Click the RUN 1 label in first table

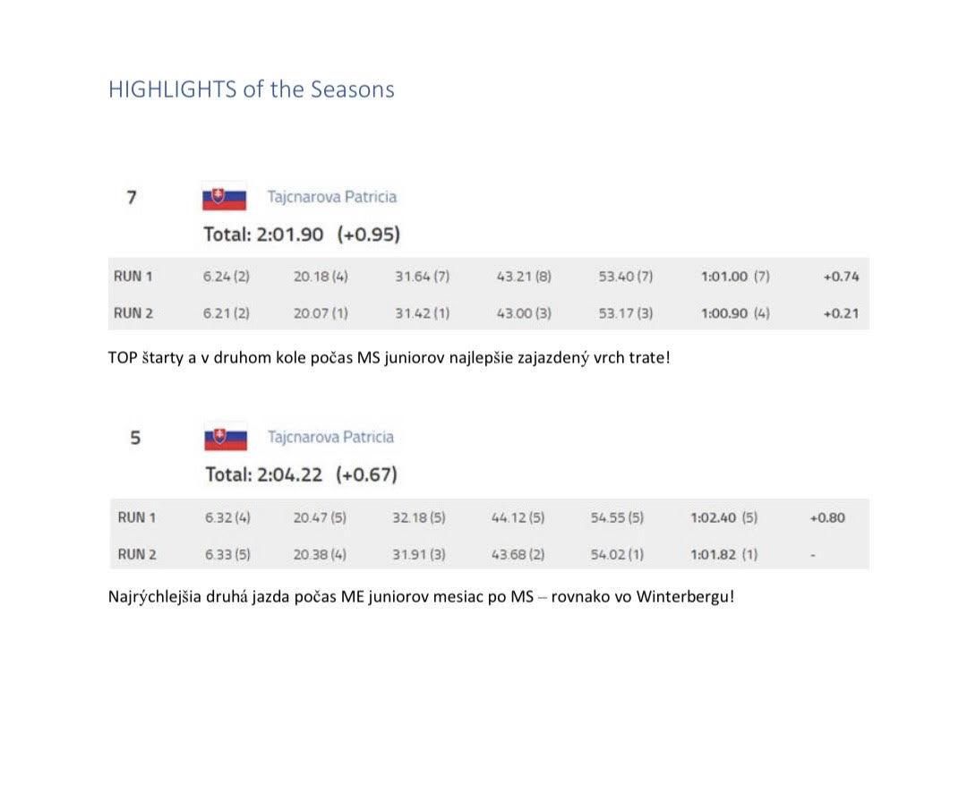pos(133,277)
